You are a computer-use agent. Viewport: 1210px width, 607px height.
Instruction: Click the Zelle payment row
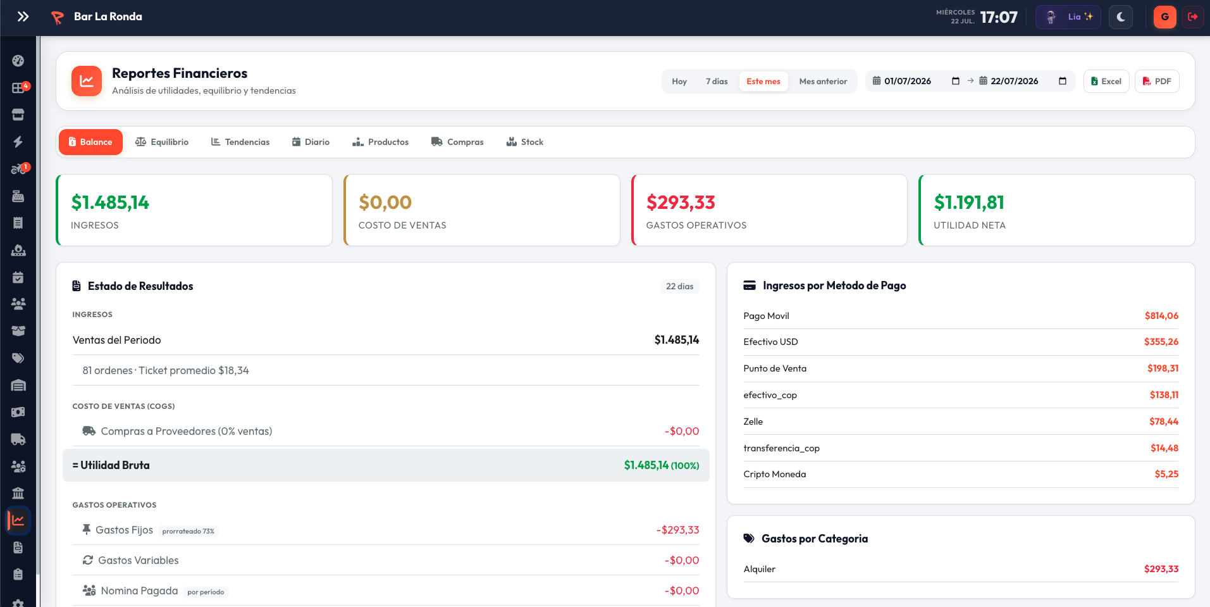tap(961, 422)
